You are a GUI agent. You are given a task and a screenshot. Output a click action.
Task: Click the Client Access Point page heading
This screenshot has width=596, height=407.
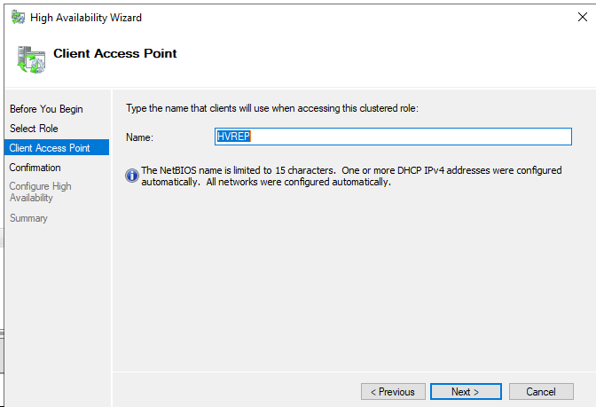click(114, 53)
